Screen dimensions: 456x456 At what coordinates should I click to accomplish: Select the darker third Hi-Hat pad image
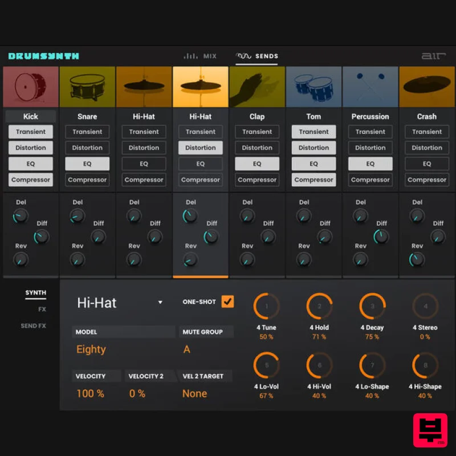[x=144, y=87]
